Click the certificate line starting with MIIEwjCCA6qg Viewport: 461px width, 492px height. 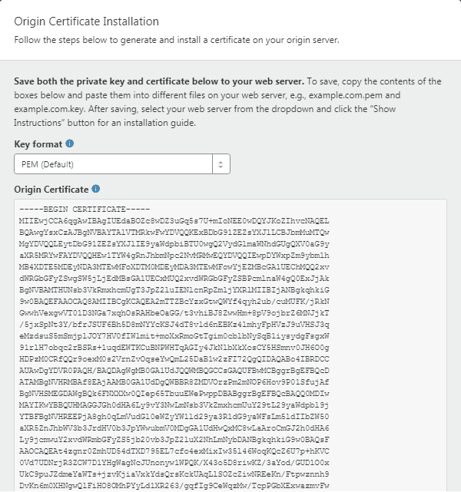tap(174, 221)
